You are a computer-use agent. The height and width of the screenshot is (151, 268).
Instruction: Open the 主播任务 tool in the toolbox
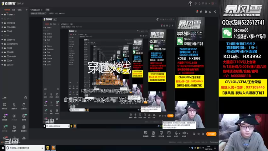[x=24, y=106]
